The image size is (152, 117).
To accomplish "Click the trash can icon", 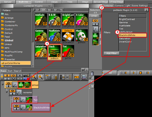I will [x=92, y=73].
